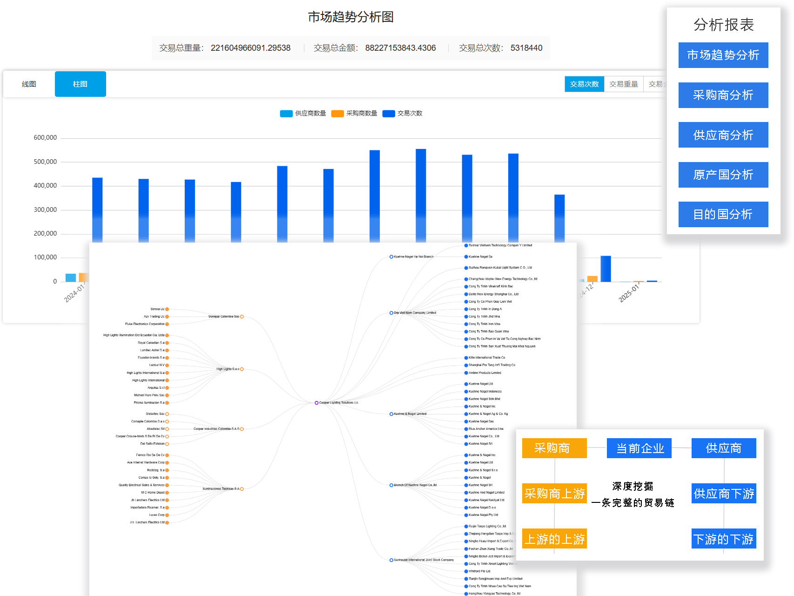
Task: Expand the Cooper Industries Colombia S A S node
Action: tap(242, 429)
